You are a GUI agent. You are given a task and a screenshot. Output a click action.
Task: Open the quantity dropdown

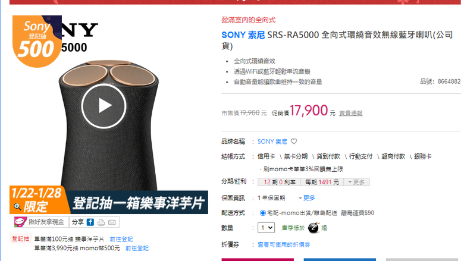[266, 228]
